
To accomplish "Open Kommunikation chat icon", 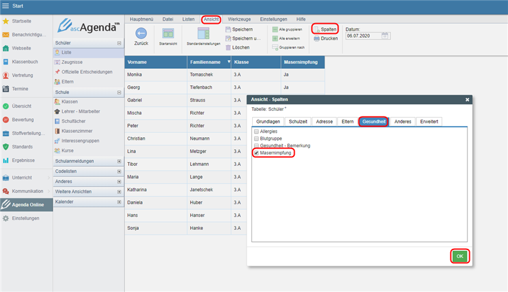I will (6, 191).
